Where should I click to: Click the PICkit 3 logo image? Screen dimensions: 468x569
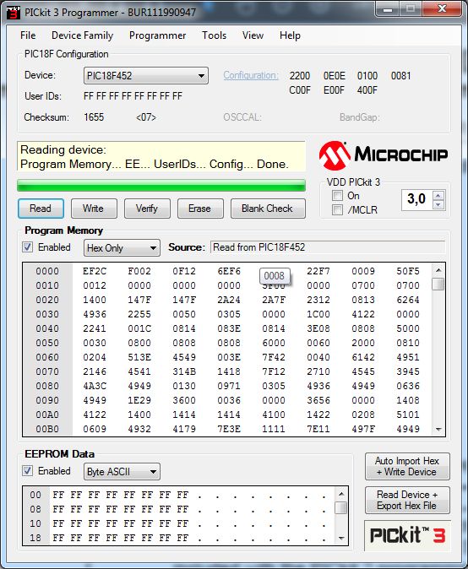[407, 535]
